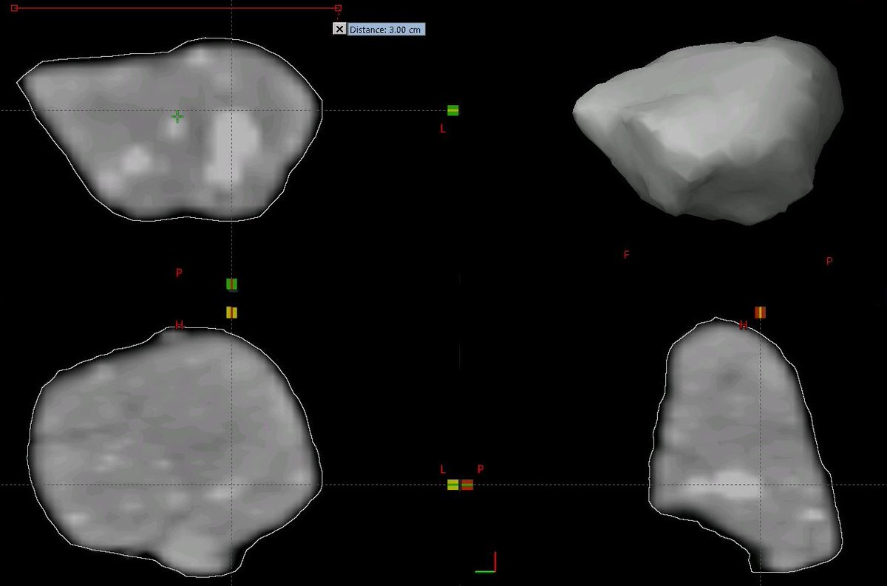The image size is (887, 586).
Task: Select the red handle beside lower 'P' label
Action: click(x=467, y=485)
